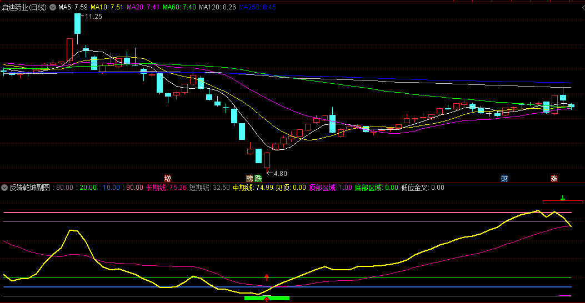The height and width of the screenshot is (303, 585).
Task: Click the 4.80 low price marker
Action: [279, 173]
